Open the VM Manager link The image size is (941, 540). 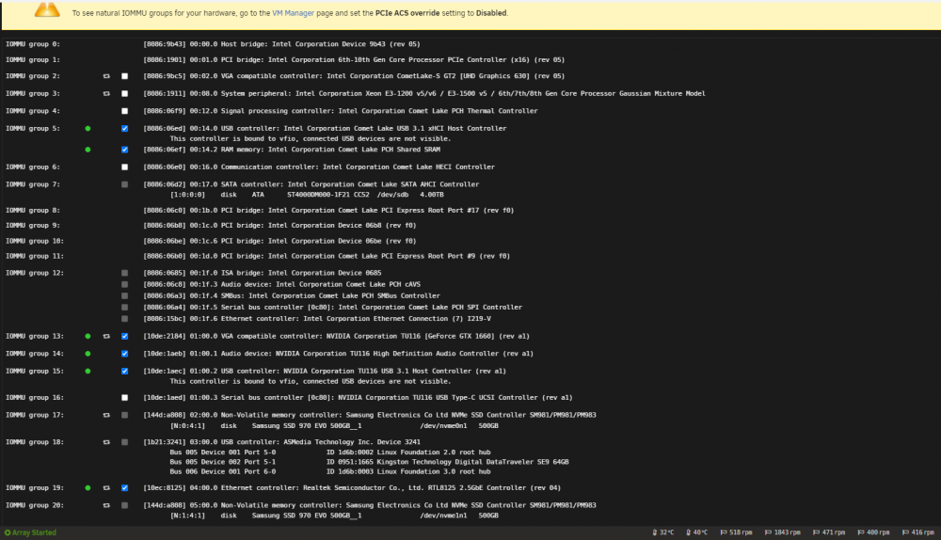(x=293, y=13)
